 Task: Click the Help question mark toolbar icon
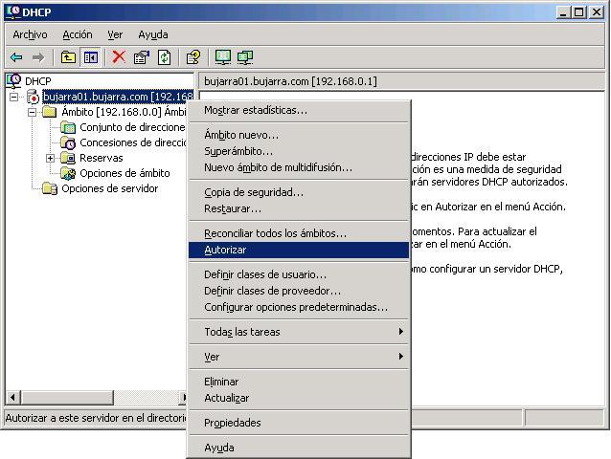(x=192, y=57)
